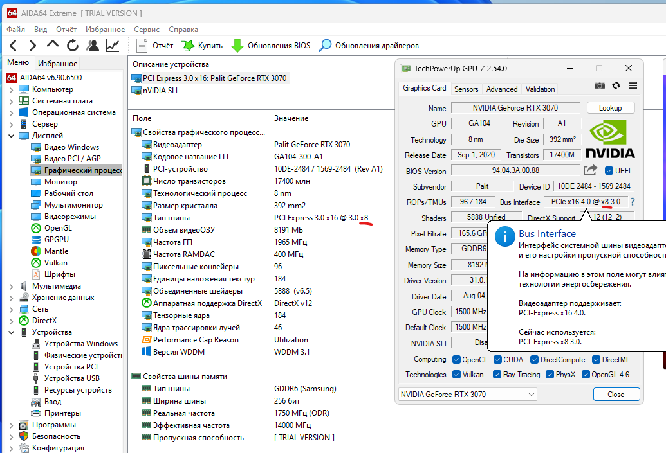Click the Купить buy button
This screenshot has width=666, height=453.
202,46
